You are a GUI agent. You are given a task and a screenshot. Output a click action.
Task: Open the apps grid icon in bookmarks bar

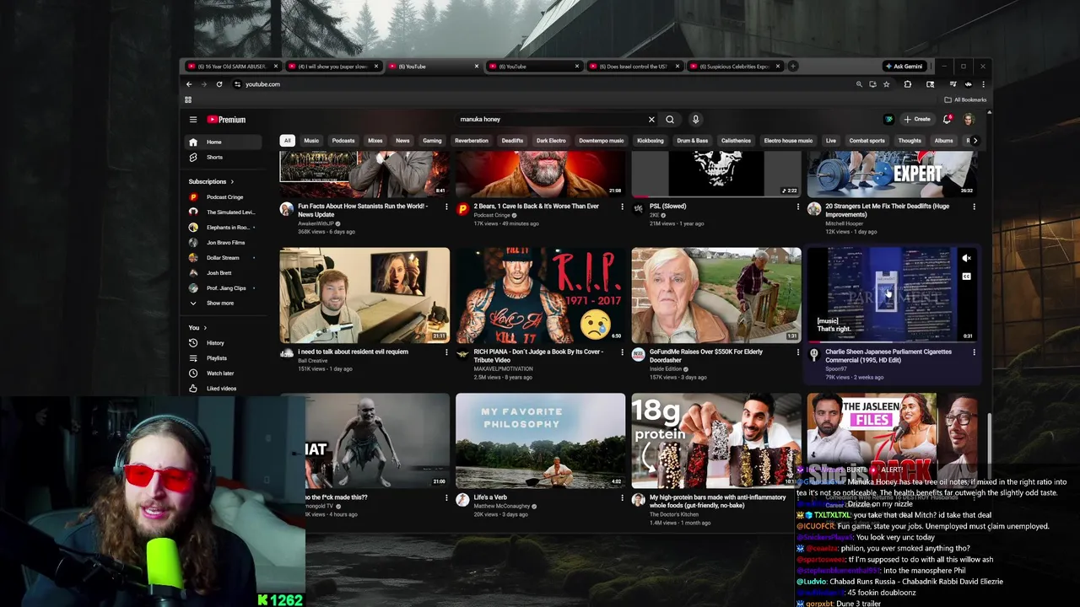point(188,99)
